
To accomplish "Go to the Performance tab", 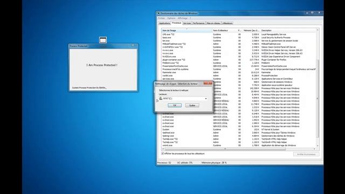I will pyautogui.click(x=198, y=23).
